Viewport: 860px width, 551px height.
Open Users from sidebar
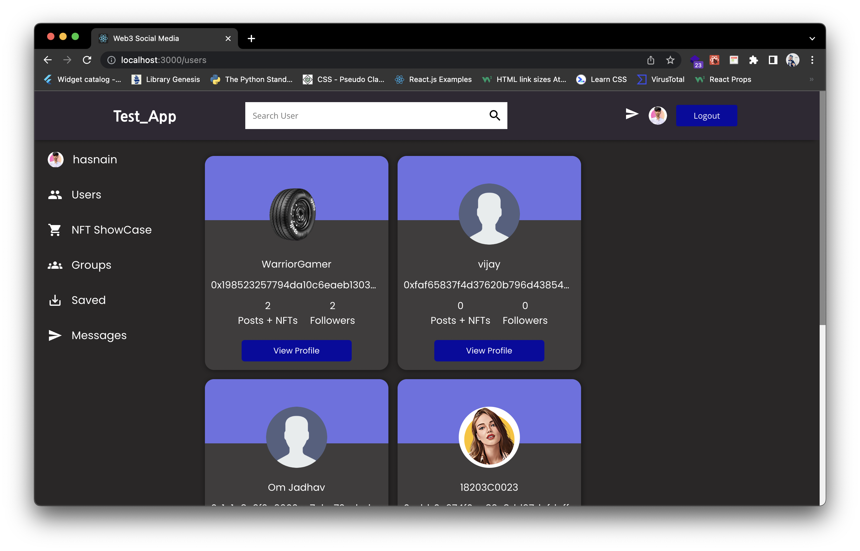coord(86,195)
